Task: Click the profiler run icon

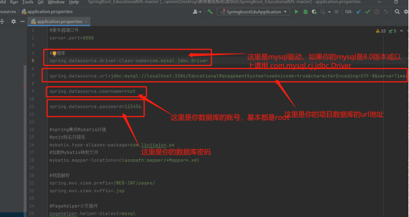Action: coord(323,12)
